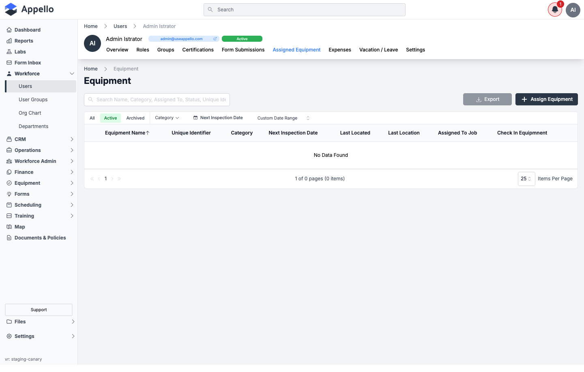
Task: Click the global Search field
Action: point(305,10)
